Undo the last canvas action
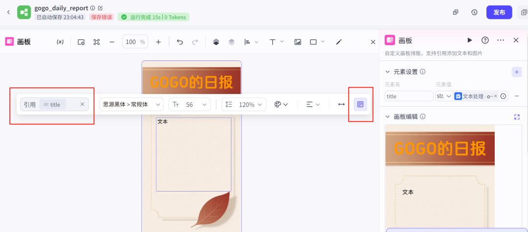The image size is (528, 232). (180, 42)
